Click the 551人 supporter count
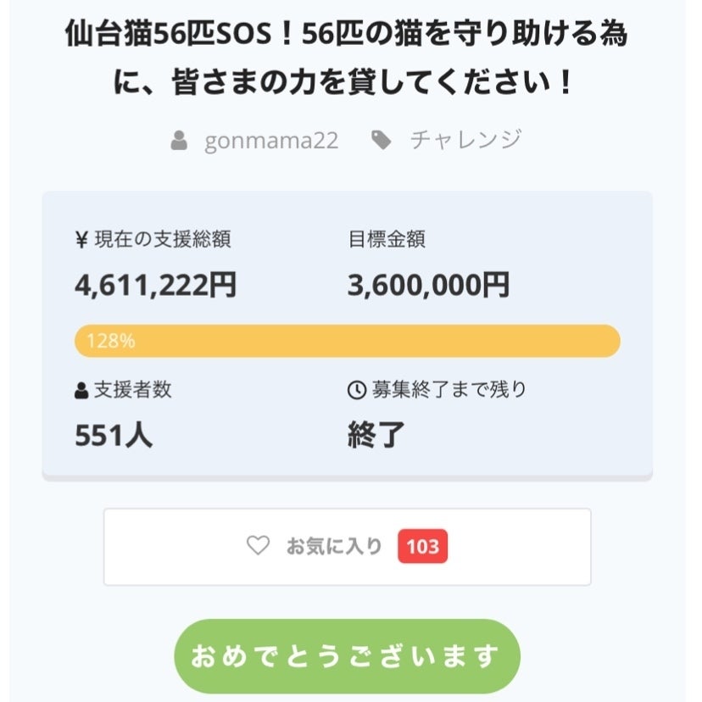 114,435
